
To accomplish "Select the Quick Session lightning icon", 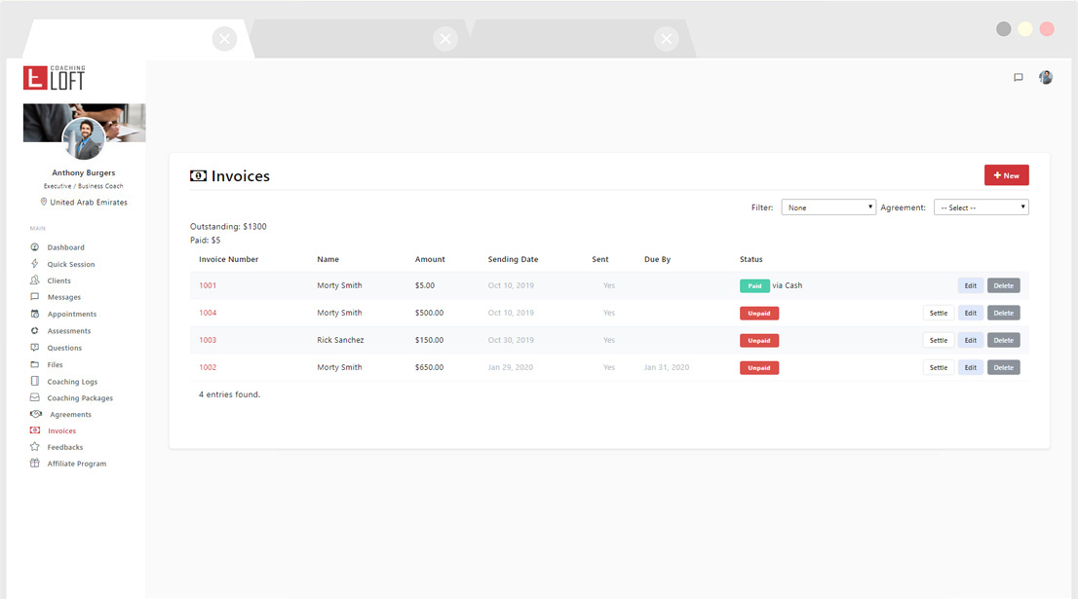I will (x=34, y=264).
